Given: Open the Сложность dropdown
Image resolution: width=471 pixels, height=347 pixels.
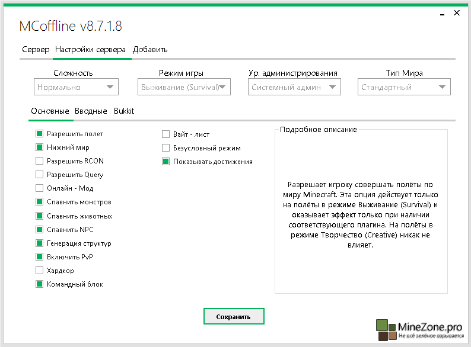Looking at the screenshot, I should tap(76, 87).
